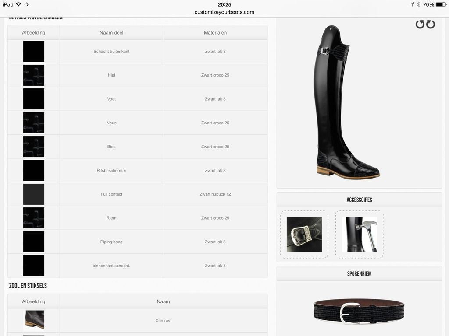Click the Ritsbeschermer part name
The height and width of the screenshot is (336, 449).
(111, 170)
